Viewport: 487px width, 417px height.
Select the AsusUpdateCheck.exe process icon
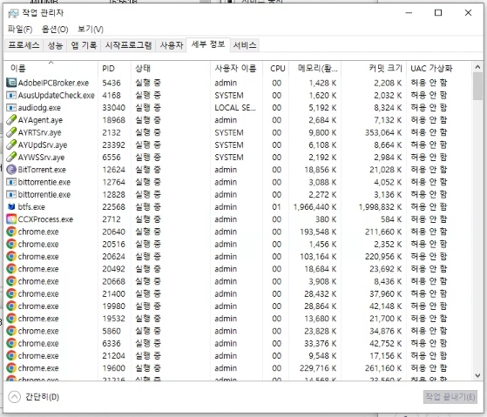click(11, 95)
